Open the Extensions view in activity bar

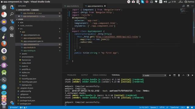point(12,35)
